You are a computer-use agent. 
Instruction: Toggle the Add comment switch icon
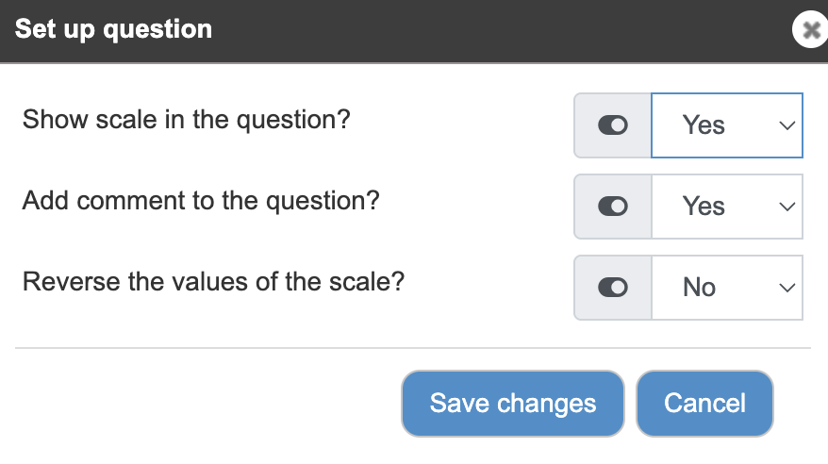(613, 207)
